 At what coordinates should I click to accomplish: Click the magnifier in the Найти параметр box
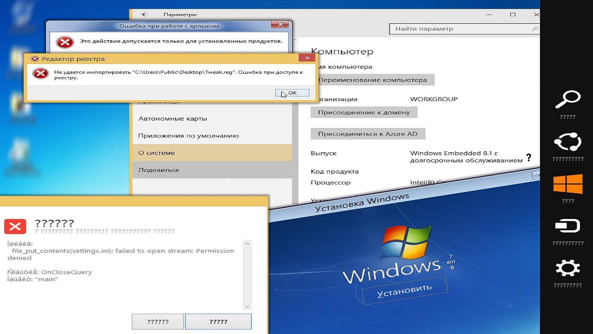coord(536,29)
